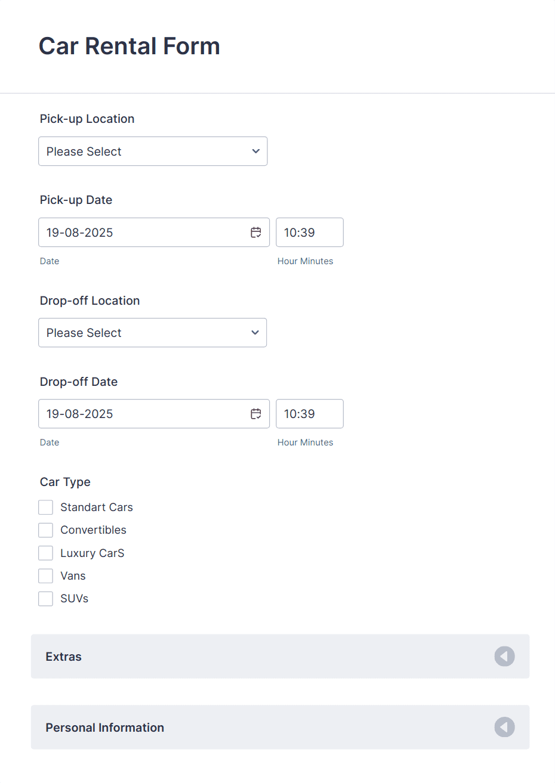Check the Vans car type
Image resolution: width=555 pixels, height=783 pixels.
45,575
